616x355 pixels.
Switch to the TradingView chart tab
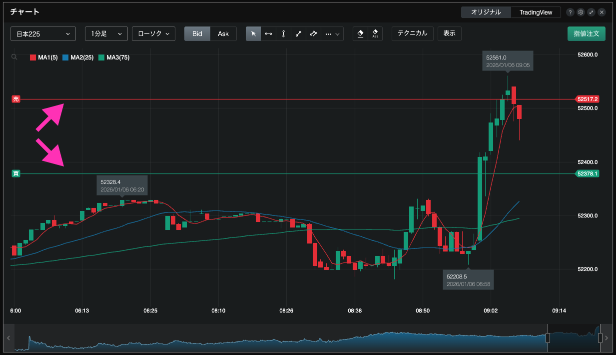pos(536,12)
